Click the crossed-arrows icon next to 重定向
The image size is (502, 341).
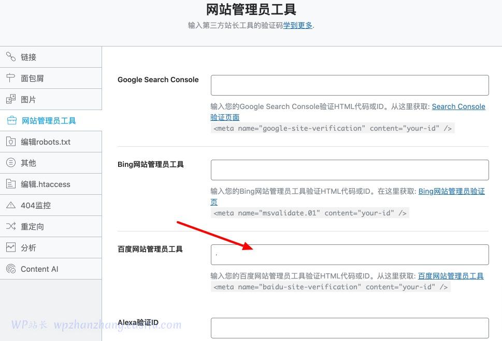pyautogui.click(x=11, y=226)
